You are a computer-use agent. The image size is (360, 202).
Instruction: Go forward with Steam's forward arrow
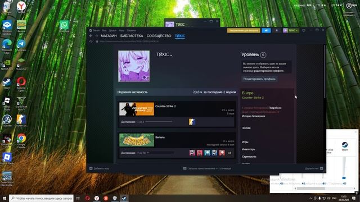[x=97, y=36]
